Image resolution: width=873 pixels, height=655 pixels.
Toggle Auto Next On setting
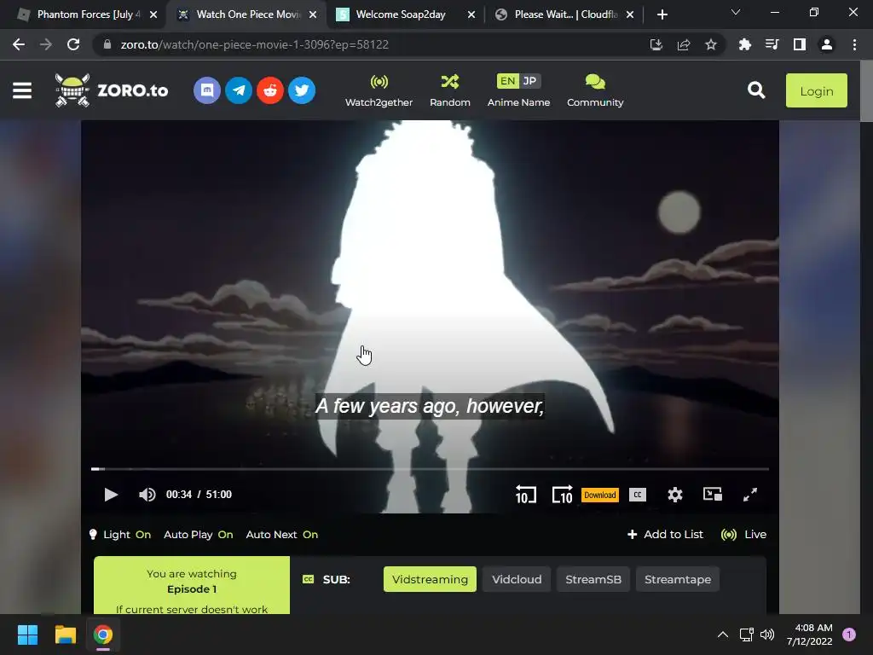click(x=281, y=535)
